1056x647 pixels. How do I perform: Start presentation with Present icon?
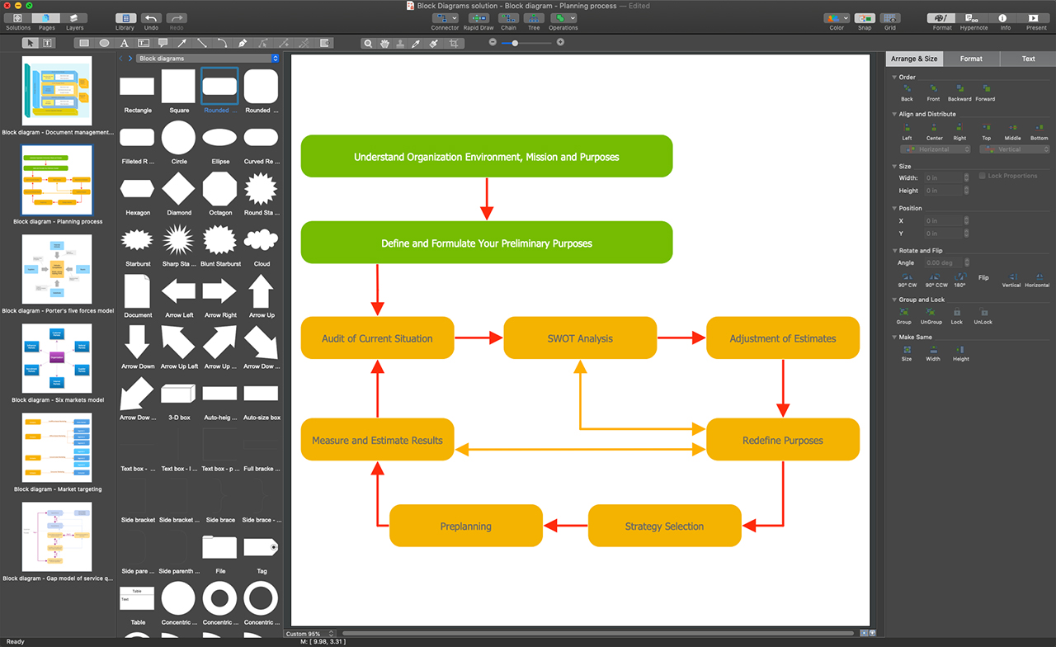click(1036, 18)
